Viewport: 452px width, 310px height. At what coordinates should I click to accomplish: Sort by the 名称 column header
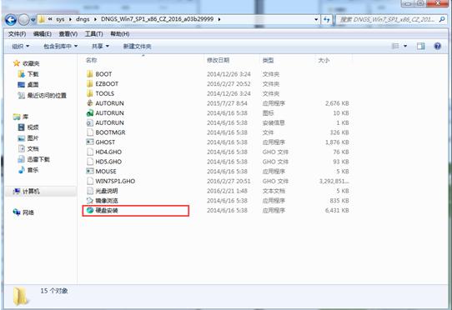pyautogui.click(x=91, y=60)
